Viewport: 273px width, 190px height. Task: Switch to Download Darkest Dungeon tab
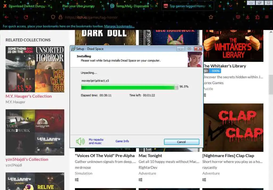(x=27, y=6)
